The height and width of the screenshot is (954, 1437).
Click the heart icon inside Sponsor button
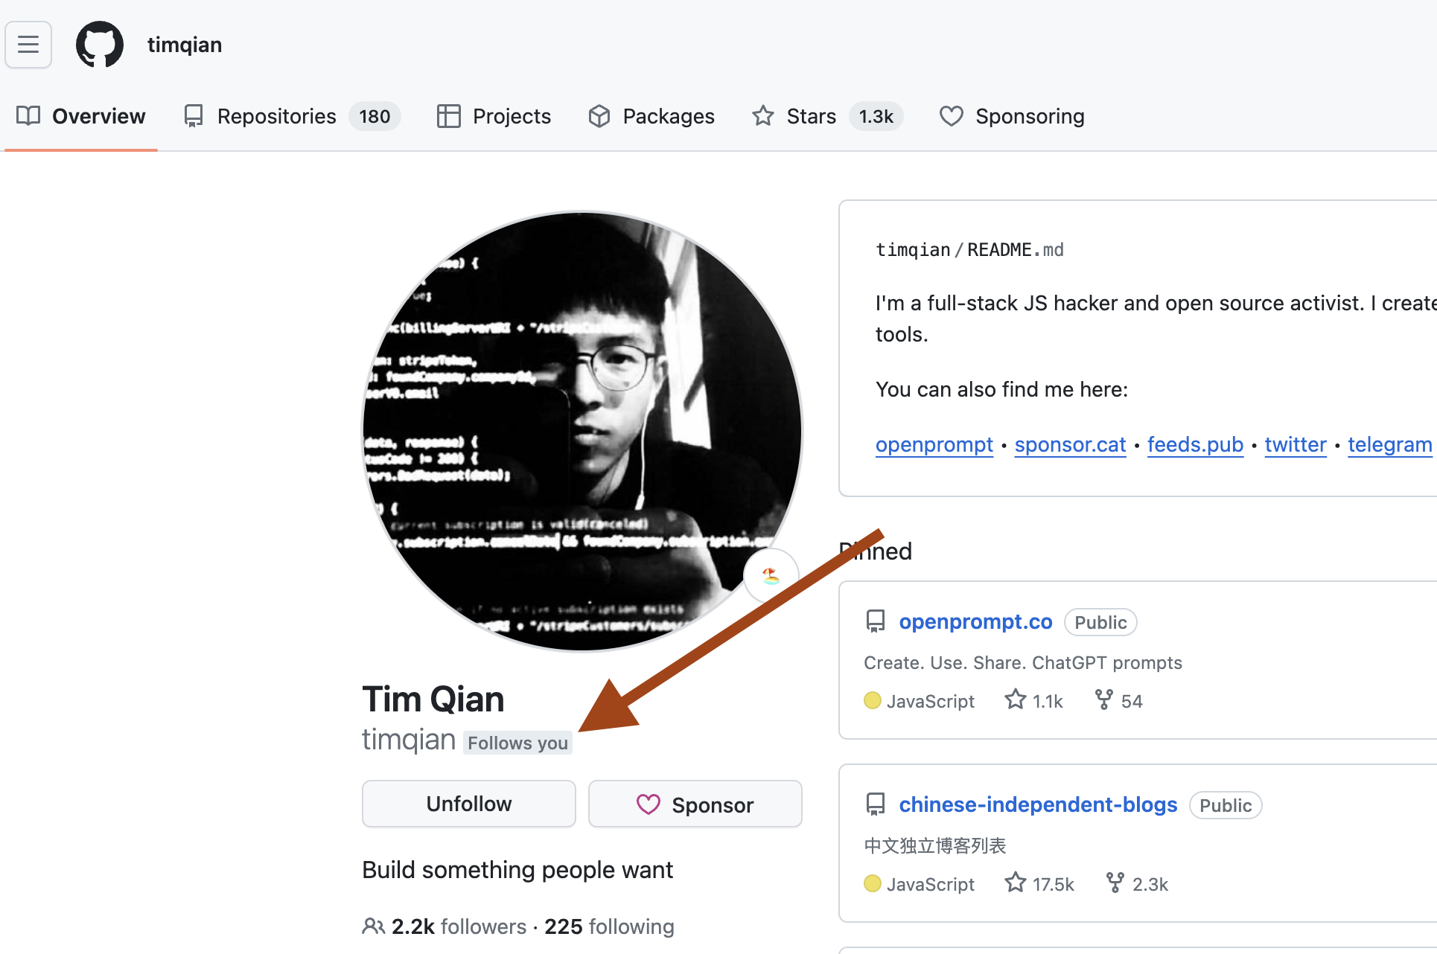point(649,804)
